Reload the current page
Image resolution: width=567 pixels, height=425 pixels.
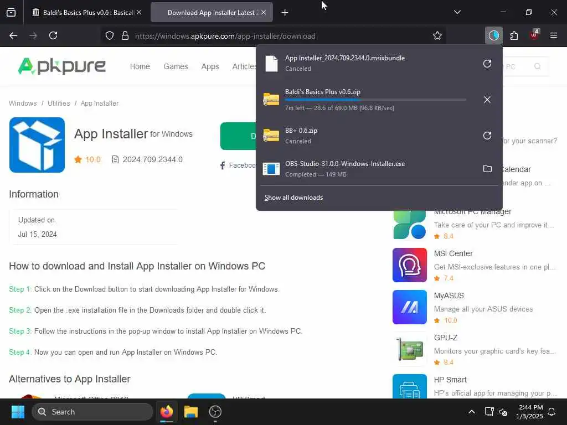pyautogui.click(x=53, y=36)
